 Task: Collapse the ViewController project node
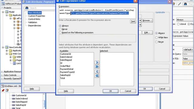click(x=3, y=47)
